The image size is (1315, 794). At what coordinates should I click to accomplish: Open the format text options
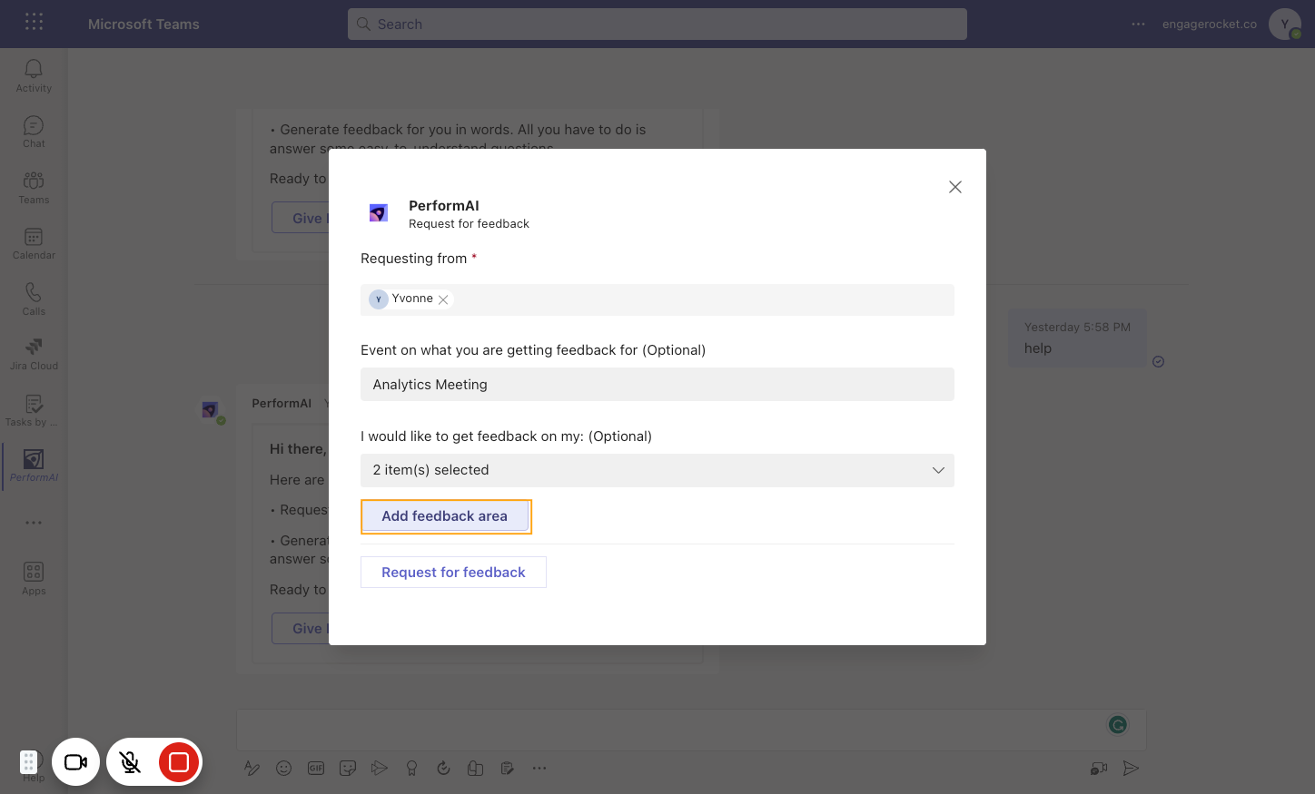[x=252, y=769]
